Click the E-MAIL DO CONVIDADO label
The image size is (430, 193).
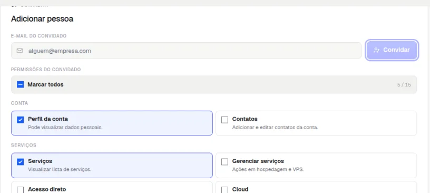point(38,36)
